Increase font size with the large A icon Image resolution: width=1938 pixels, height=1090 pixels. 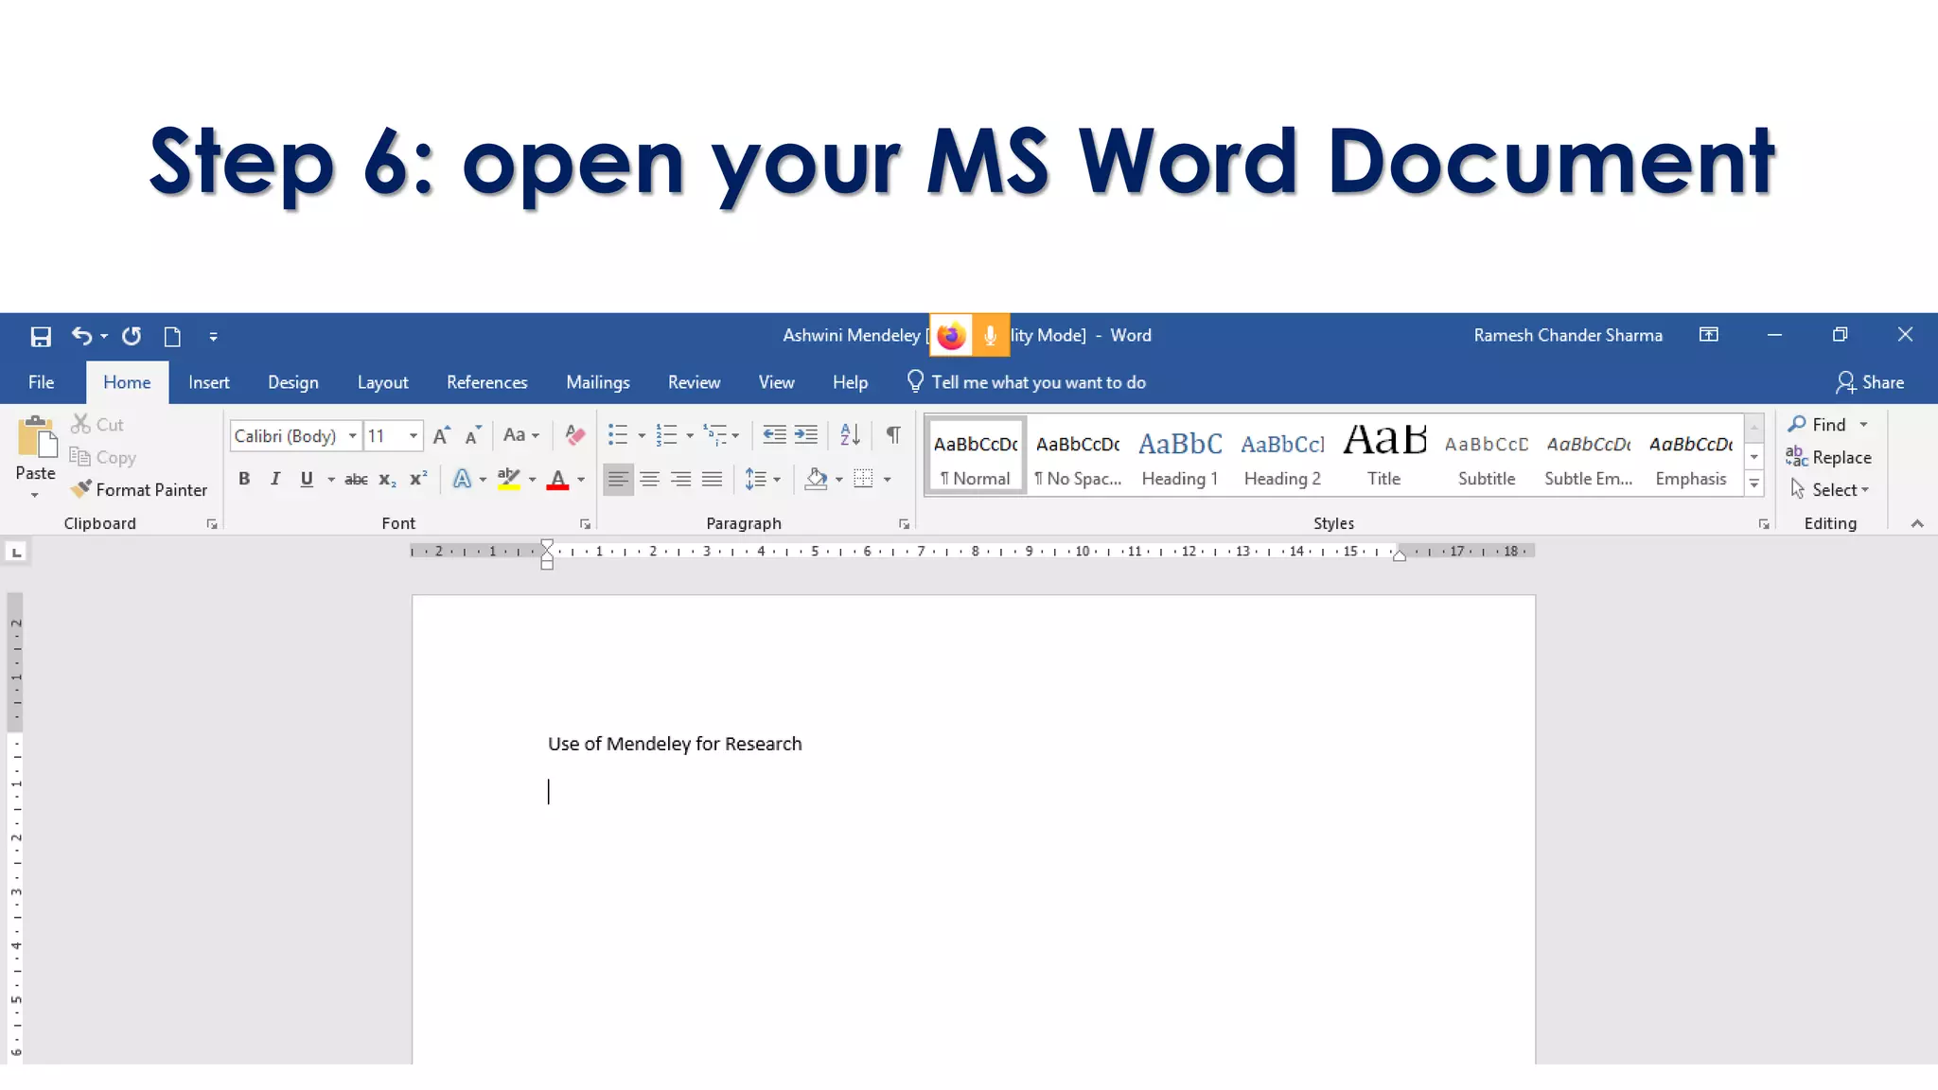(441, 435)
